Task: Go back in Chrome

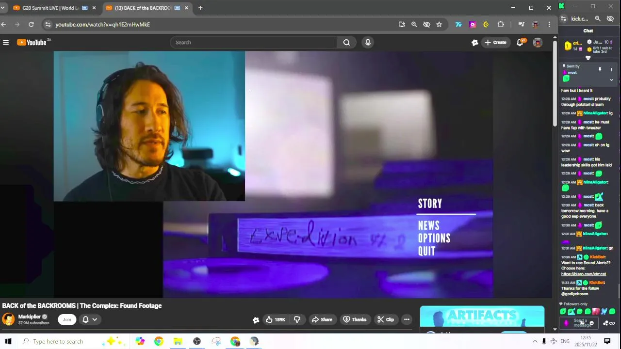Action: (4, 24)
